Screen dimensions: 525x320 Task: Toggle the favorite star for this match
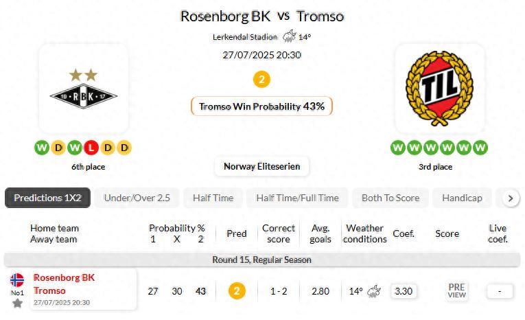click(17, 303)
